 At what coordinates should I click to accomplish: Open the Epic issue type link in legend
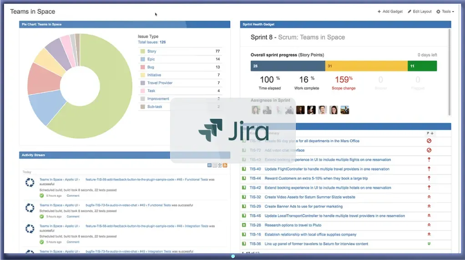(151, 59)
